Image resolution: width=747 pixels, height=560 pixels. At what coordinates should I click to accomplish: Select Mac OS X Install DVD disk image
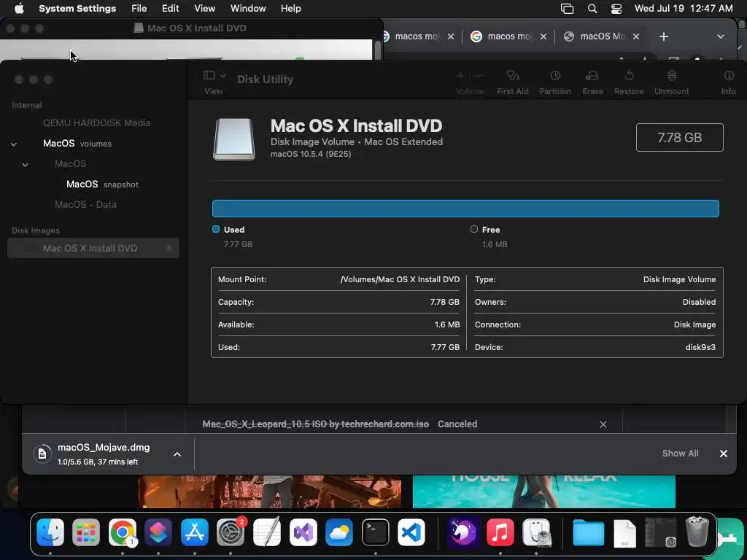[x=93, y=248]
